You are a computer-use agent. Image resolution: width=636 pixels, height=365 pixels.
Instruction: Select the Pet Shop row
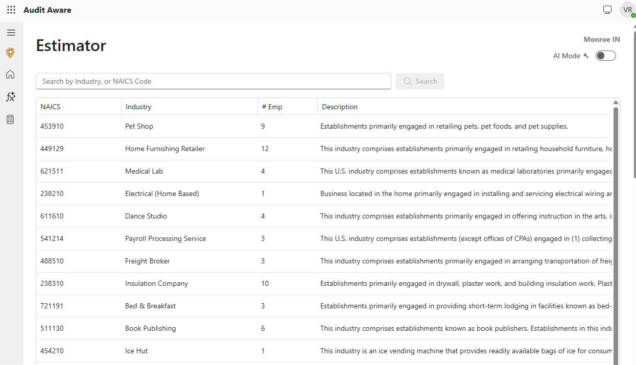pyautogui.click(x=324, y=126)
